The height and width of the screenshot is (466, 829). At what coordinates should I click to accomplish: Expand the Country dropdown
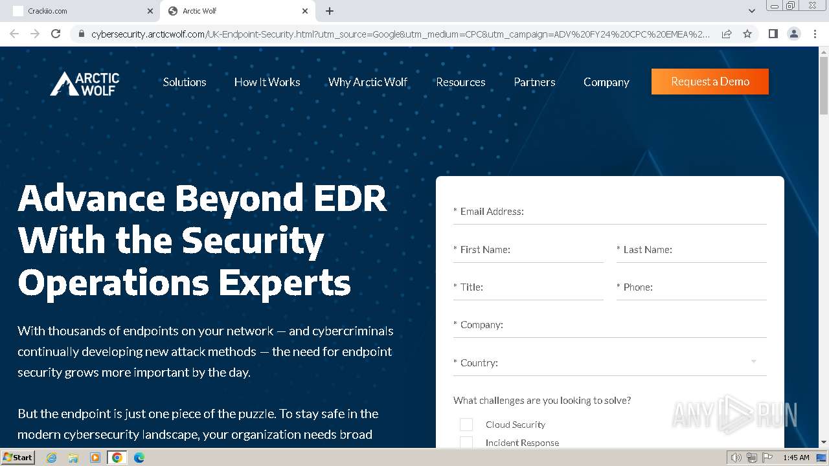(x=609, y=362)
